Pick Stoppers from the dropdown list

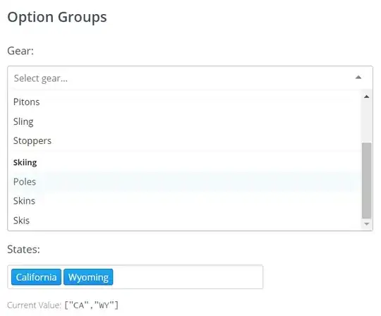(x=185, y=141)
